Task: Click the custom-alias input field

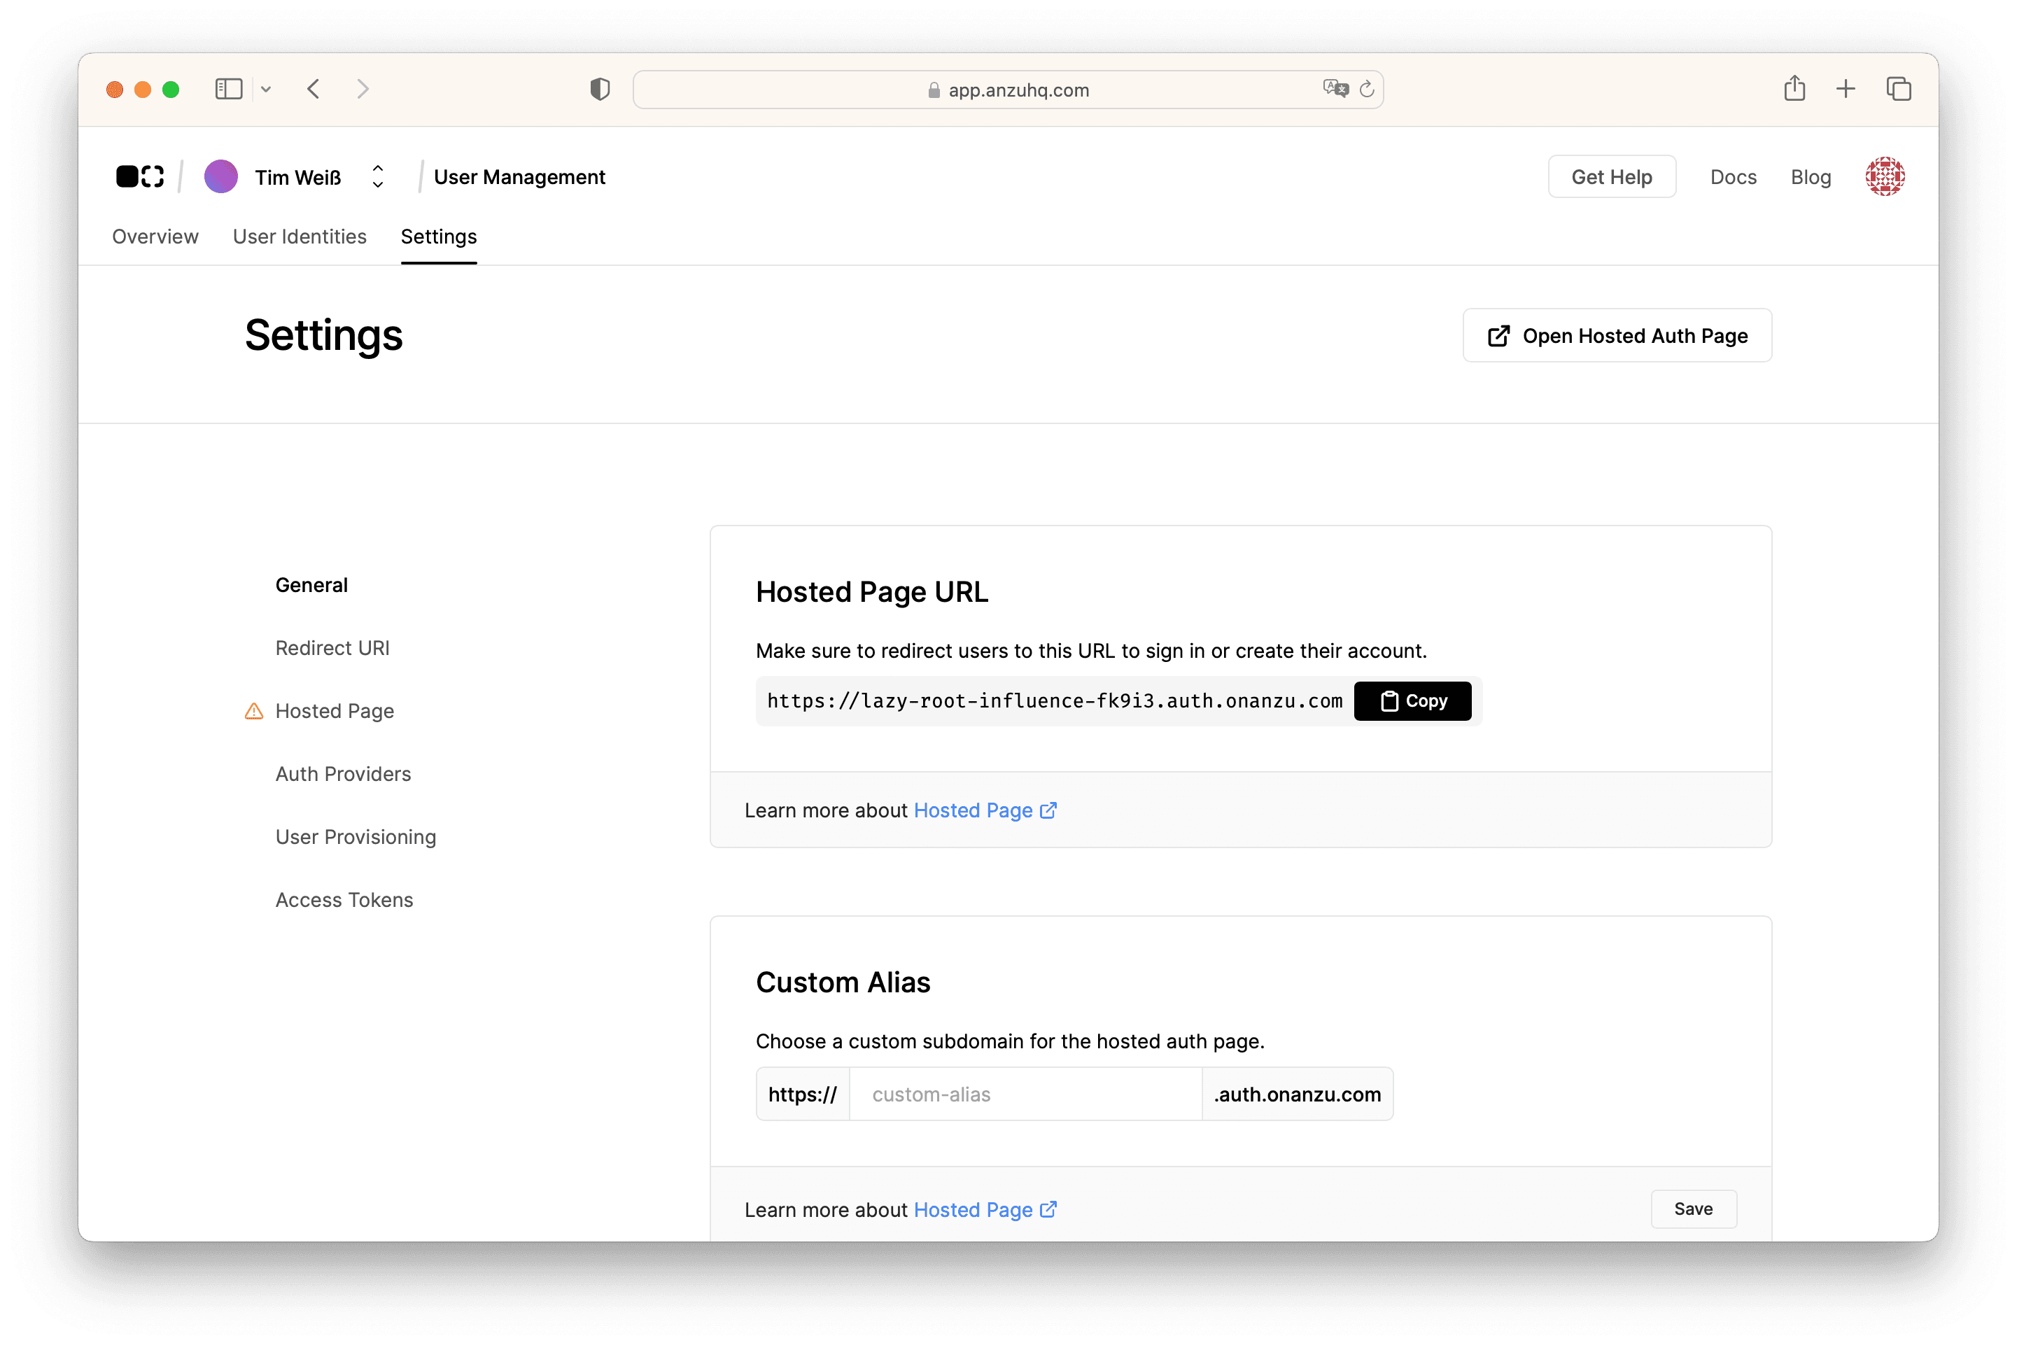Action: (1025, 1094)
